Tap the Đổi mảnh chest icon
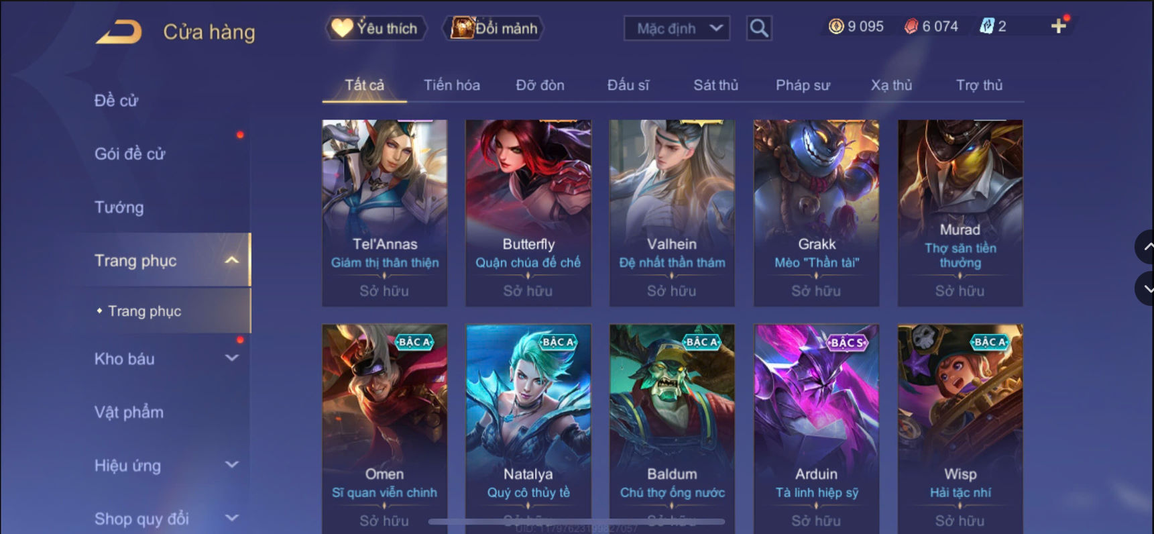1154x534 pixels. [x=462, y=28]
